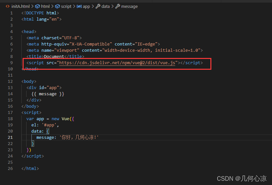Click the lang="en" attribute text

[x=48, y=19]
